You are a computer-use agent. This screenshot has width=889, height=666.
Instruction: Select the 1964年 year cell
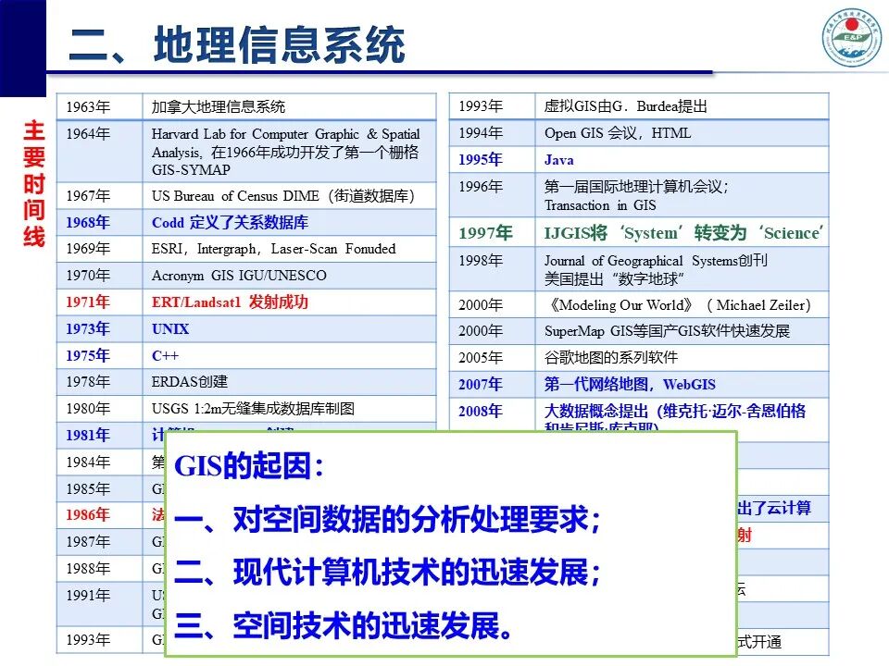click(x=99, y=151)
